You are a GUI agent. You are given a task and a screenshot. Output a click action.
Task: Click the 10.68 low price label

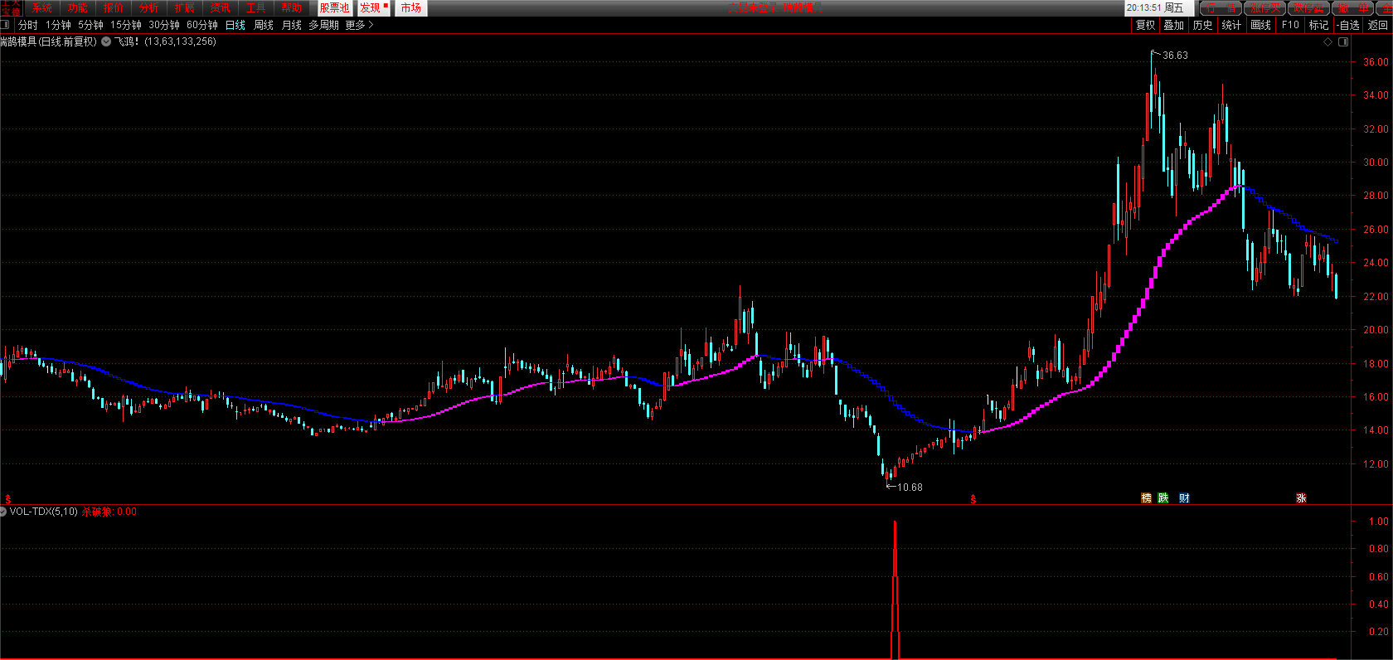click(910, 488)
